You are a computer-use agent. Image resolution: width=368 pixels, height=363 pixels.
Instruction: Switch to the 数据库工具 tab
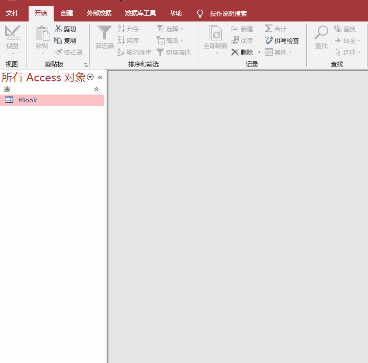click(x=141, y=13)
